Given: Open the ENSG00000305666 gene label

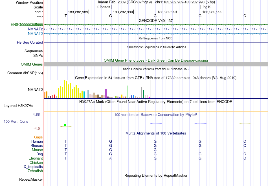Looking at the screenshot, I should pyautogui.click(x=27, y=25).
